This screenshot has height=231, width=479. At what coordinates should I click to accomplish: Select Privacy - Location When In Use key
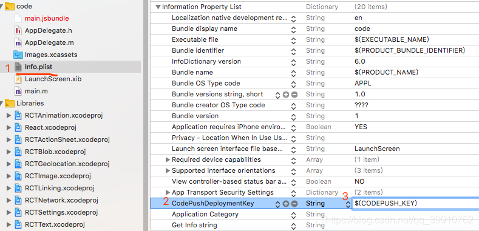pos(229,138)
